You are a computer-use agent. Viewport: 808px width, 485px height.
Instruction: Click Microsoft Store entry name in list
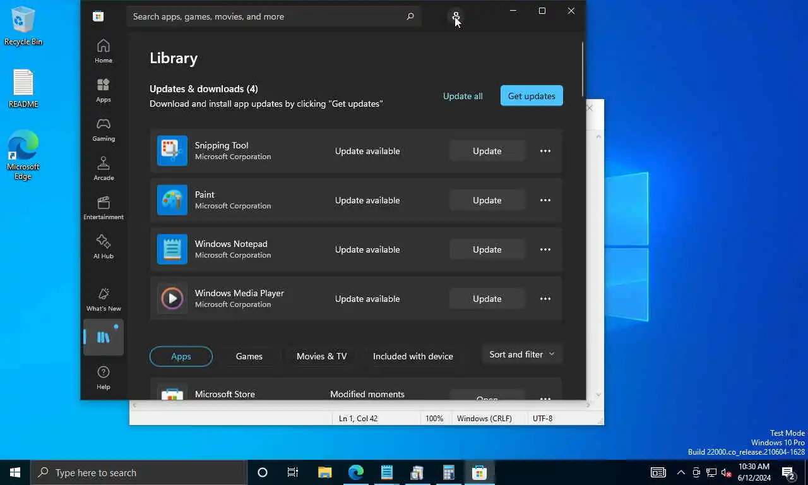click(225, 394)
